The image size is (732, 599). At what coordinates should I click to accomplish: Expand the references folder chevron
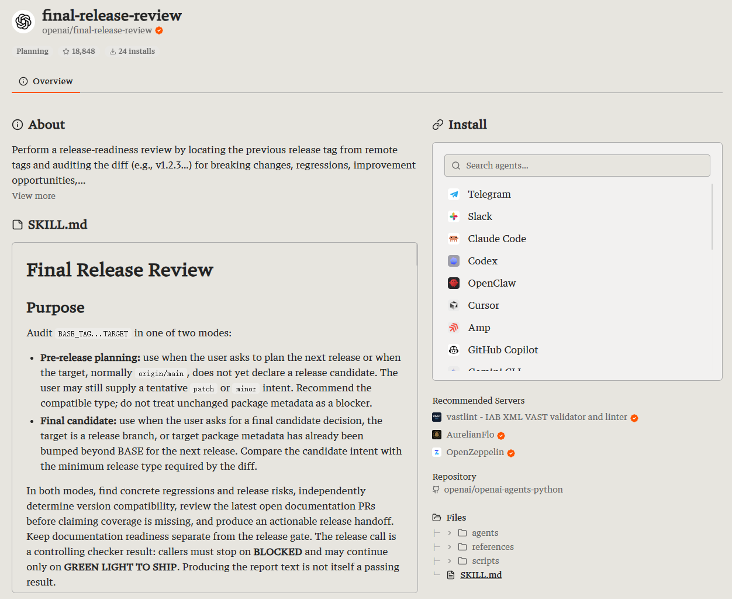[450, 547]
